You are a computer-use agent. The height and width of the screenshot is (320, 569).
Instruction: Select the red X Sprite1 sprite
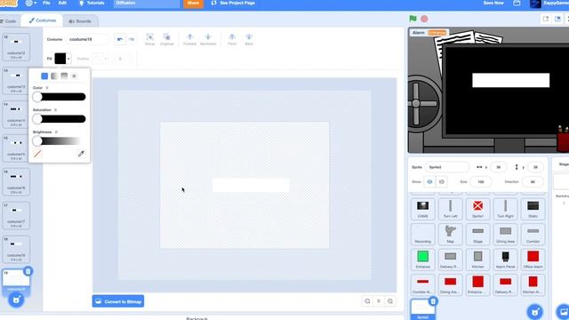point(478,209)
